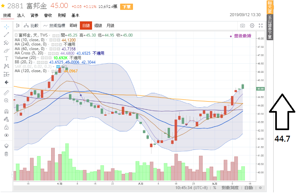Open the 資券 tab
The height and width of the screenshot is (196, 297).
pyautogui.click(x=34, y=15)
